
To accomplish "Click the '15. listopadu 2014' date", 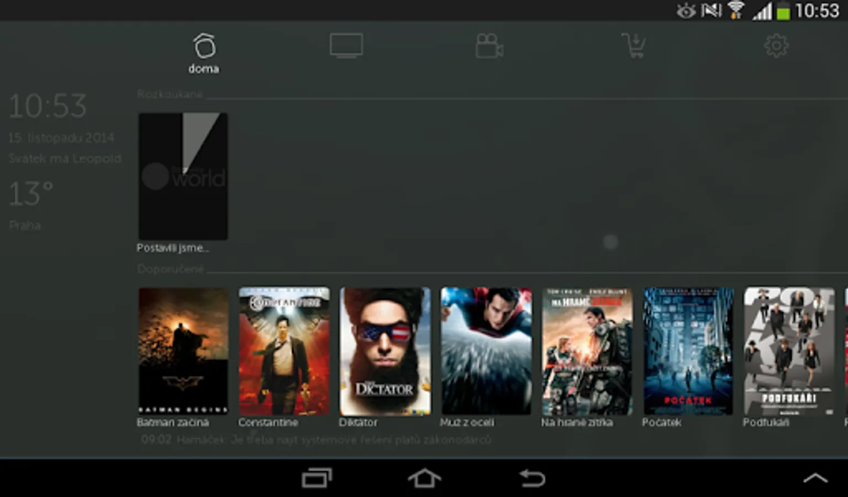I will click(61, 138).
